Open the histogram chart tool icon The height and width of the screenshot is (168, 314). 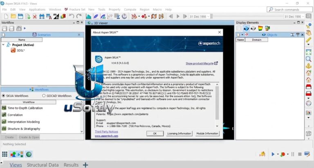pyautogui.click(x=88, y=16)
